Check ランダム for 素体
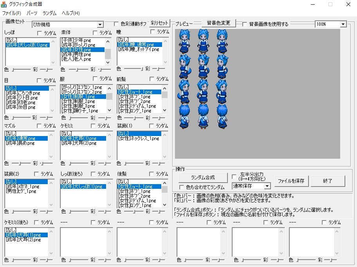Screen dimensions: 357x267 tap(95, 33)
